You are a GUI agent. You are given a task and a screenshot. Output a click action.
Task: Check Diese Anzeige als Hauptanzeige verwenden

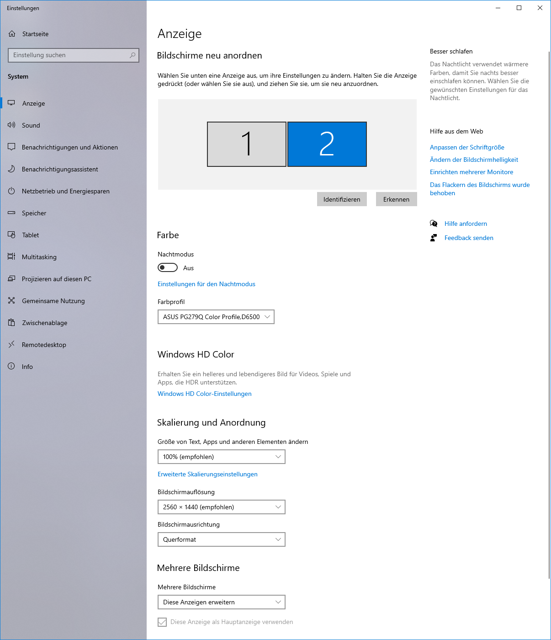coord(162,622)
